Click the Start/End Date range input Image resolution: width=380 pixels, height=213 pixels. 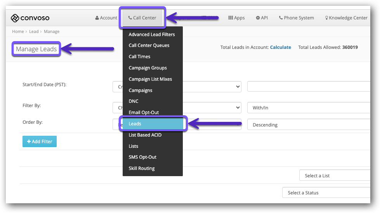click(309, 87)
